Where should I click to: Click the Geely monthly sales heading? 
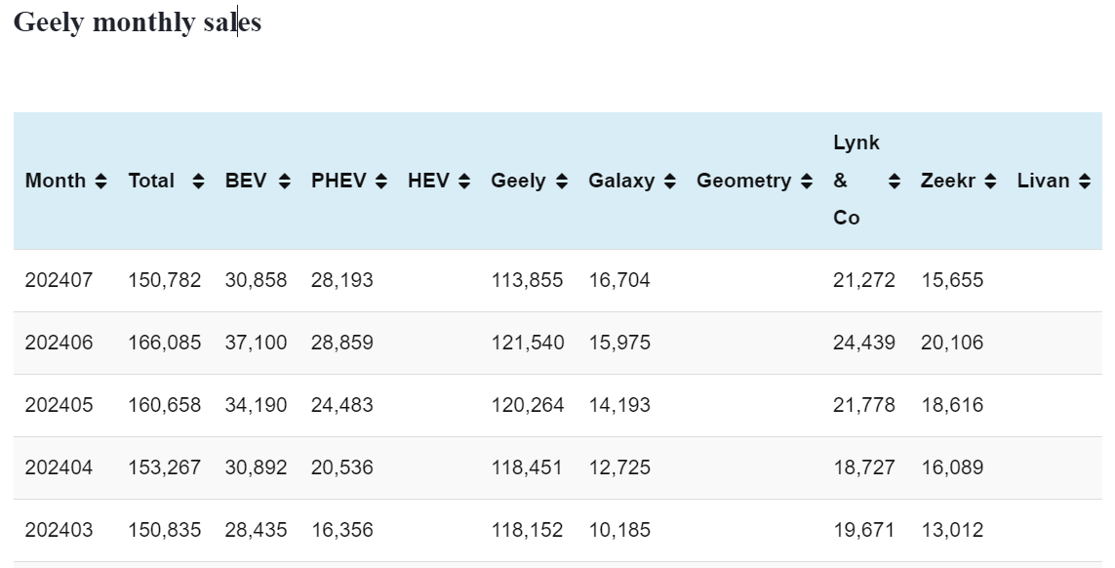[x=138, y=22]
